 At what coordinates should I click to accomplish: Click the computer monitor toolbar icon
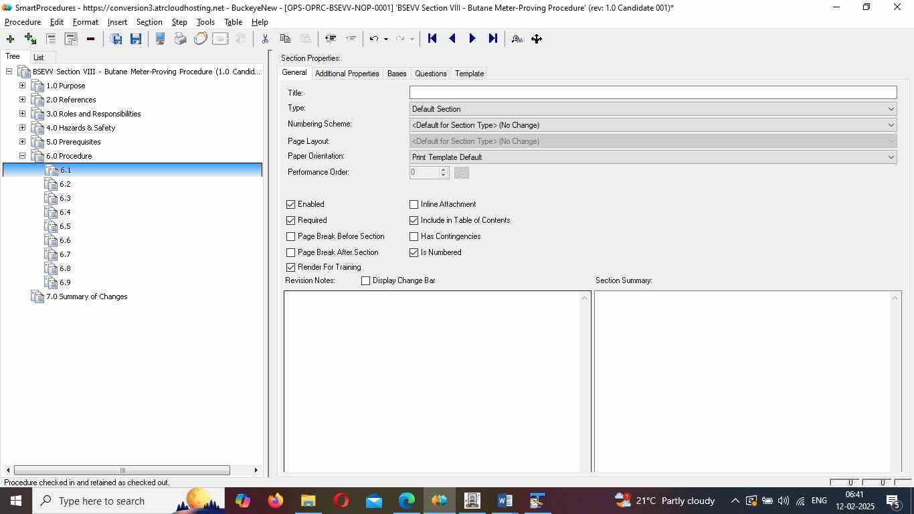tap(160, 39)
